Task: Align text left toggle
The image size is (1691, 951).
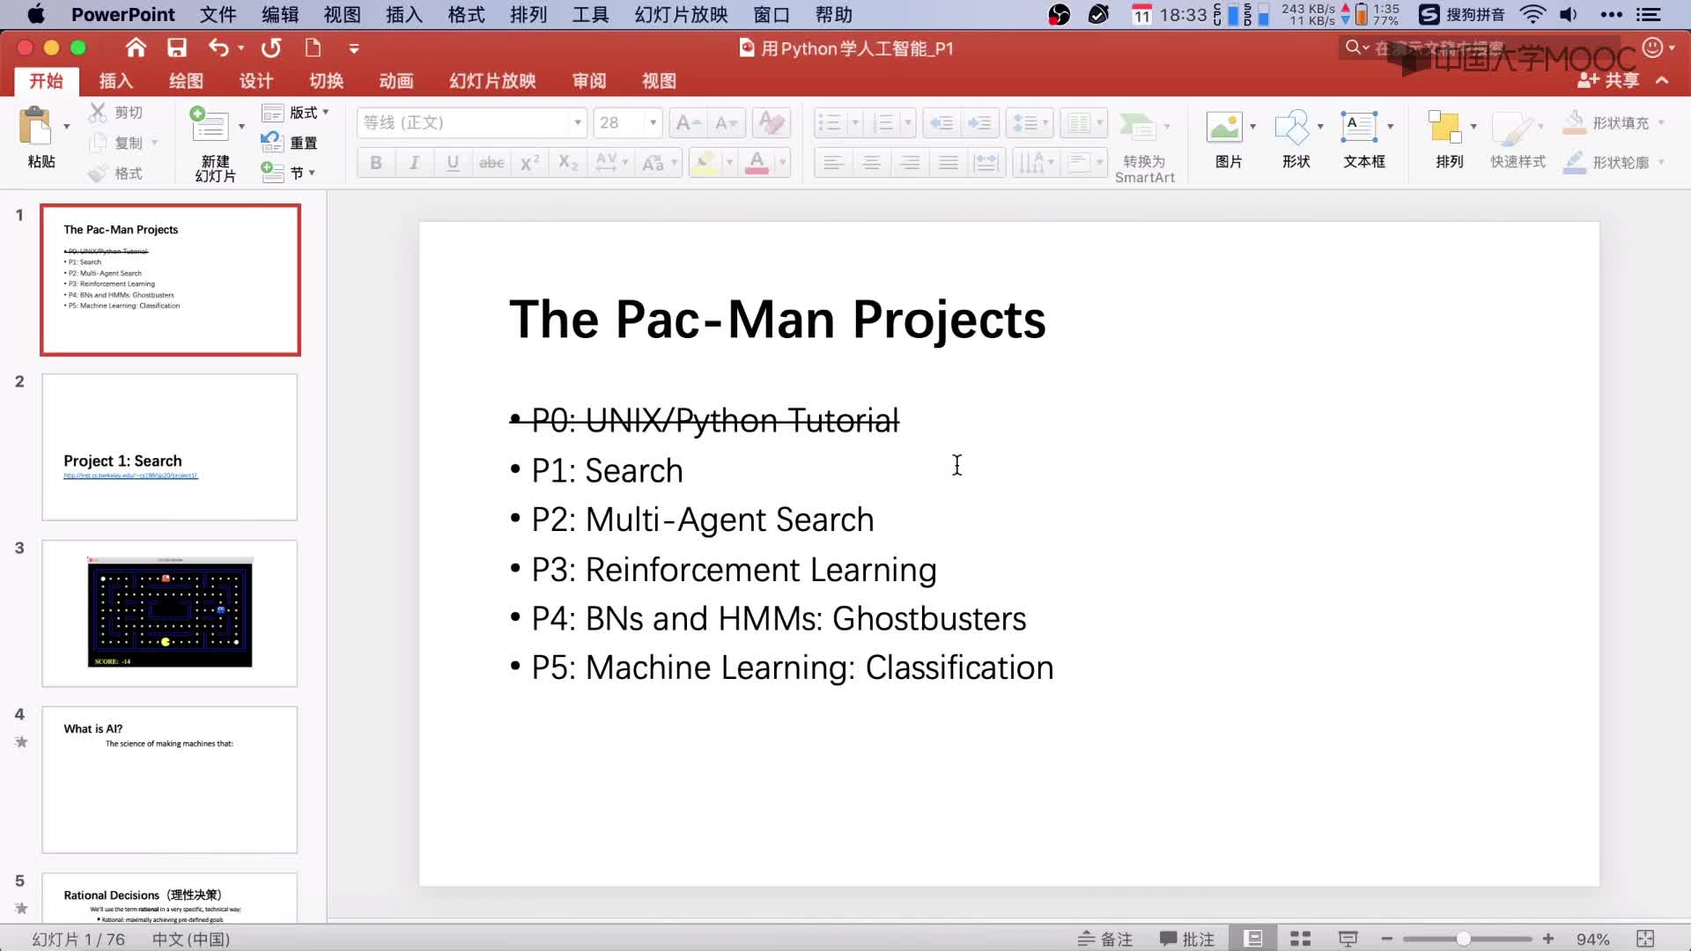Action: (833, 163)
